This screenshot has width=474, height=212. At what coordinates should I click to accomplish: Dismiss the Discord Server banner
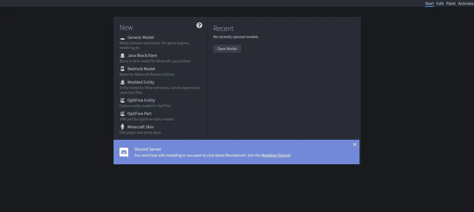pos(355,144)
